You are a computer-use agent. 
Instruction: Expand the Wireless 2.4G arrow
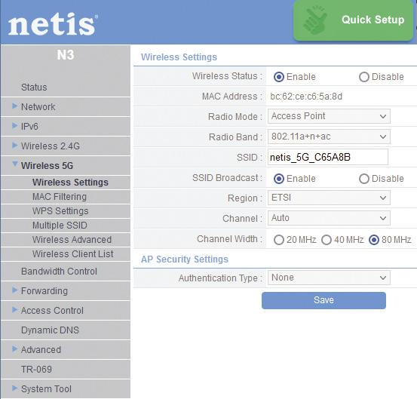point(15,146)
